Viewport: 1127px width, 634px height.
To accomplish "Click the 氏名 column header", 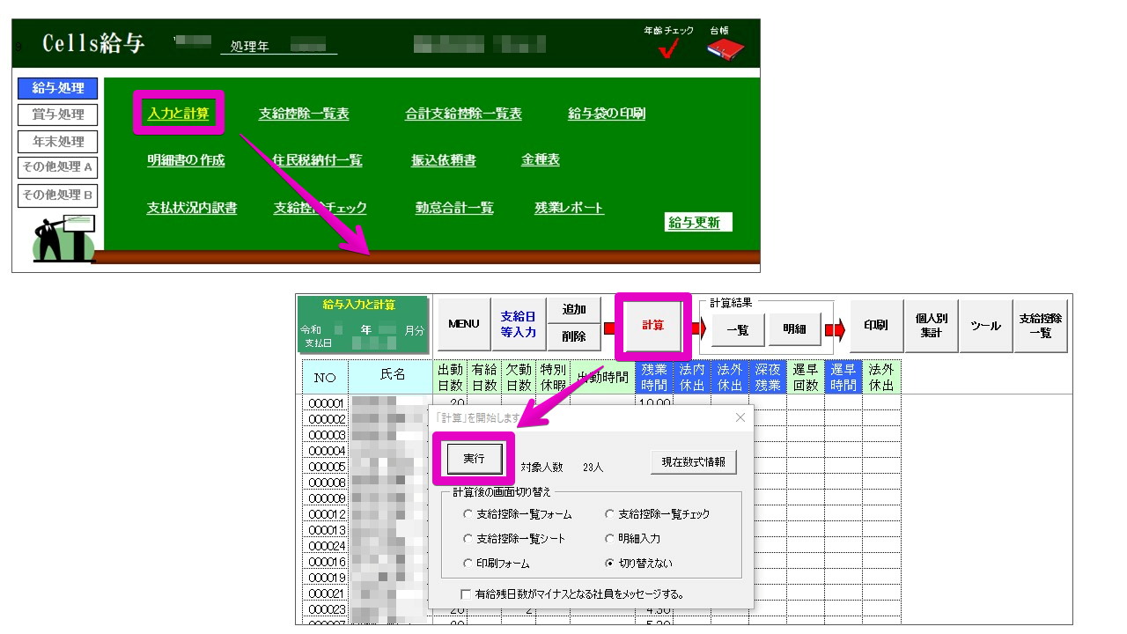I will tap(392, 377).
